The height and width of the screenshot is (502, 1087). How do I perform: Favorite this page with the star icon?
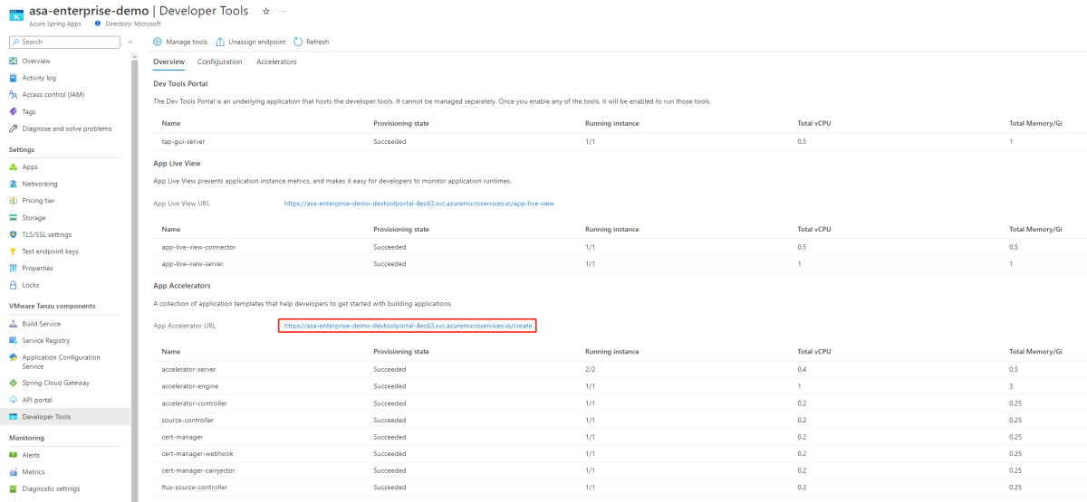(266, 11)
